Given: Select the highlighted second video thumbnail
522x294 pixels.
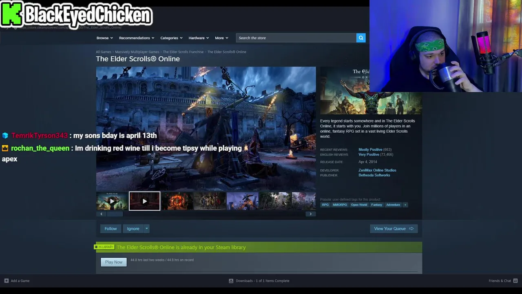Looking at the screenshot, I should 144,201.
